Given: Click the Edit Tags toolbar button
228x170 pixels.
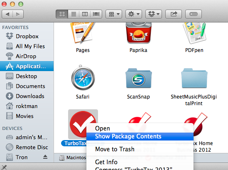Looking at the screenshot, I should (x=194, y=14).
